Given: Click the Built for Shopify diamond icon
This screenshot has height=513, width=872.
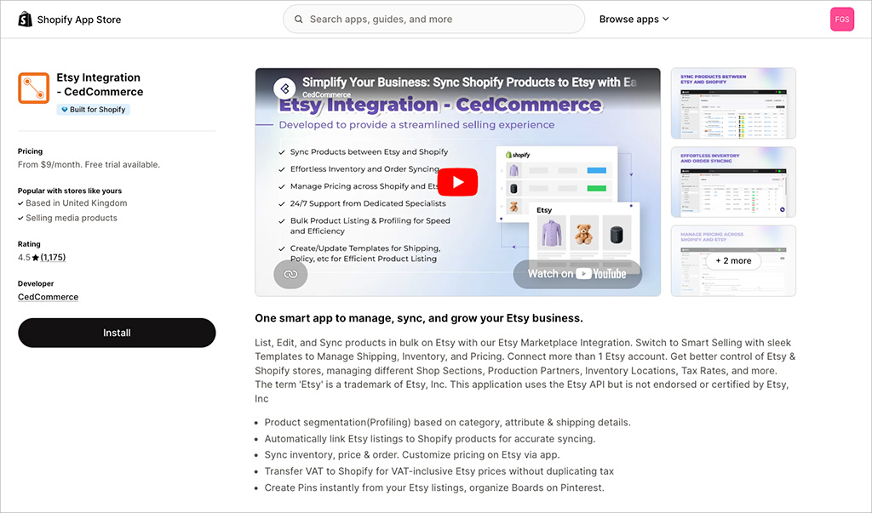Looking at the screenshot, I should coord(65,110).
